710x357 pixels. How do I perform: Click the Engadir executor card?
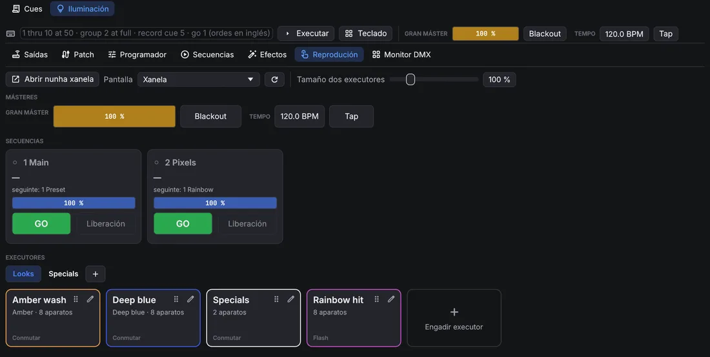tap(454, 318)
